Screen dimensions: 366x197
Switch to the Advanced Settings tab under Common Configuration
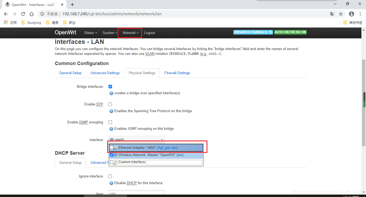pyautogui.click(x=105, y=73)
